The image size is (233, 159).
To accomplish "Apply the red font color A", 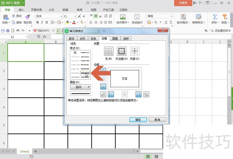I will click(x=74, y=22).
